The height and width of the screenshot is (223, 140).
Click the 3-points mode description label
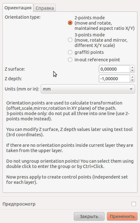(x=101, y=40)
